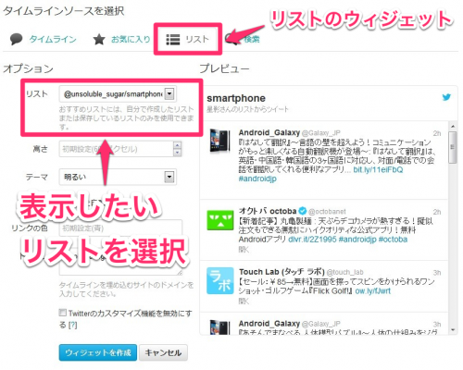Open the dlvr.it/2Z1995 link

click(x=312, y=240)
